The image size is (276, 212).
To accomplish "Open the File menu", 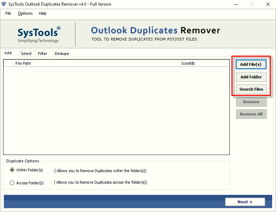I will [8, 13].
